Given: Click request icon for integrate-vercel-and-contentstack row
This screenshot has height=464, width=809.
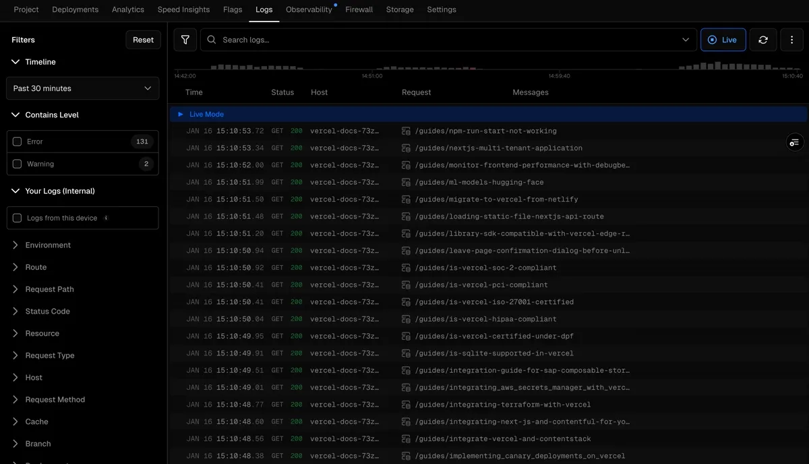Looking at the screenshot, I should (x=406, y=438).
